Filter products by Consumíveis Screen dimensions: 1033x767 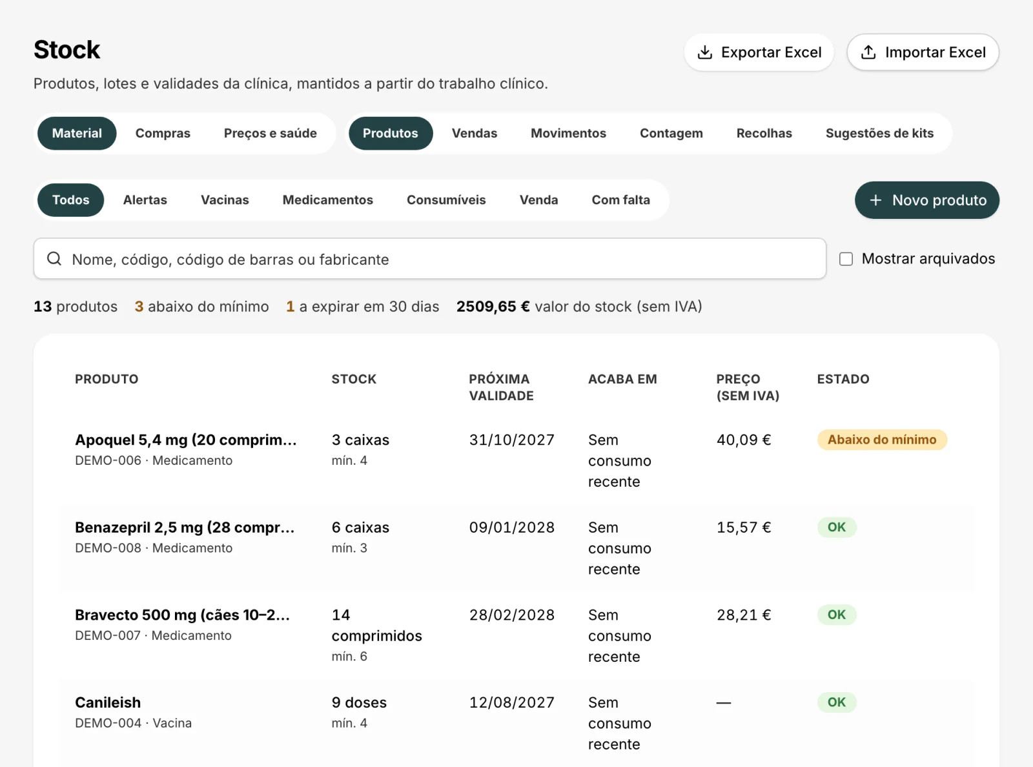click(x=446, y=200)
